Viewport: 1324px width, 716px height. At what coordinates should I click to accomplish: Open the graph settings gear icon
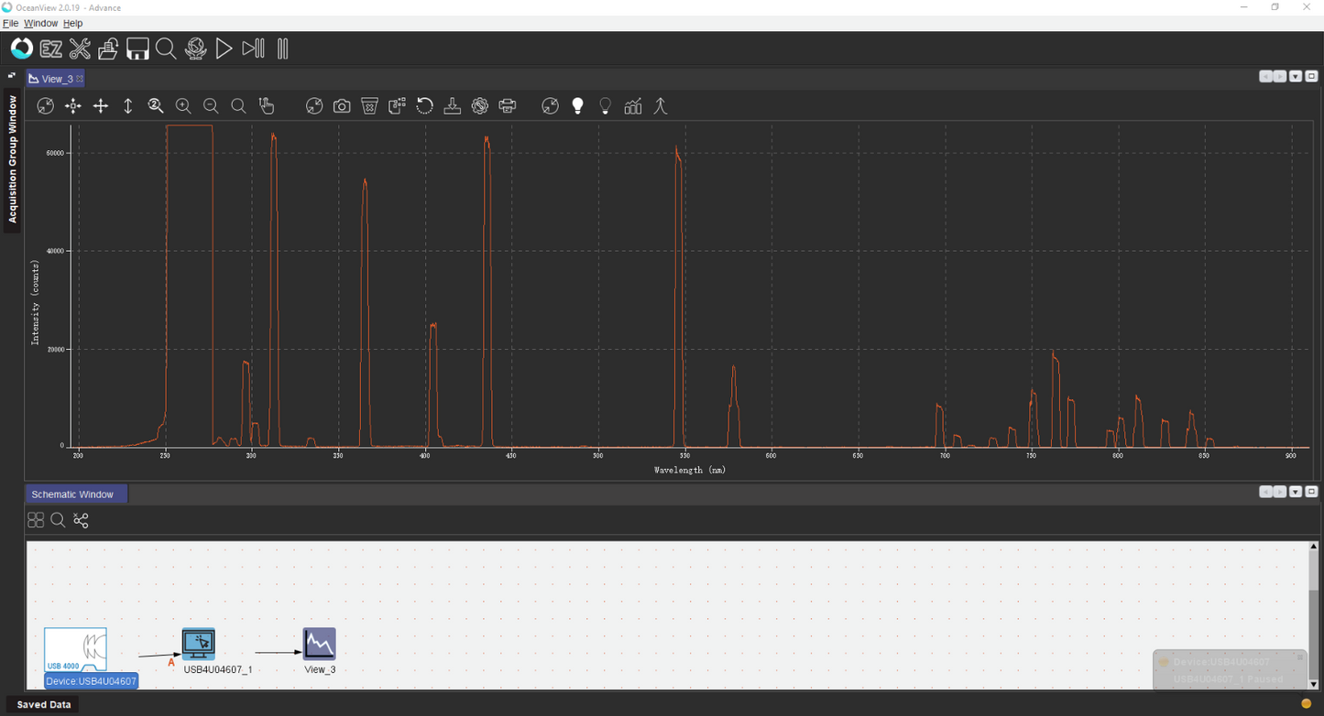click(x=480, y=106)
